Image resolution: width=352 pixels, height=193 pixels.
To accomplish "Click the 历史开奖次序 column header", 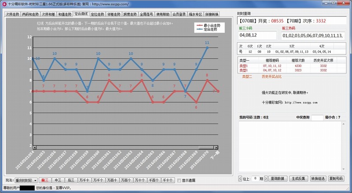I will 323,60.
